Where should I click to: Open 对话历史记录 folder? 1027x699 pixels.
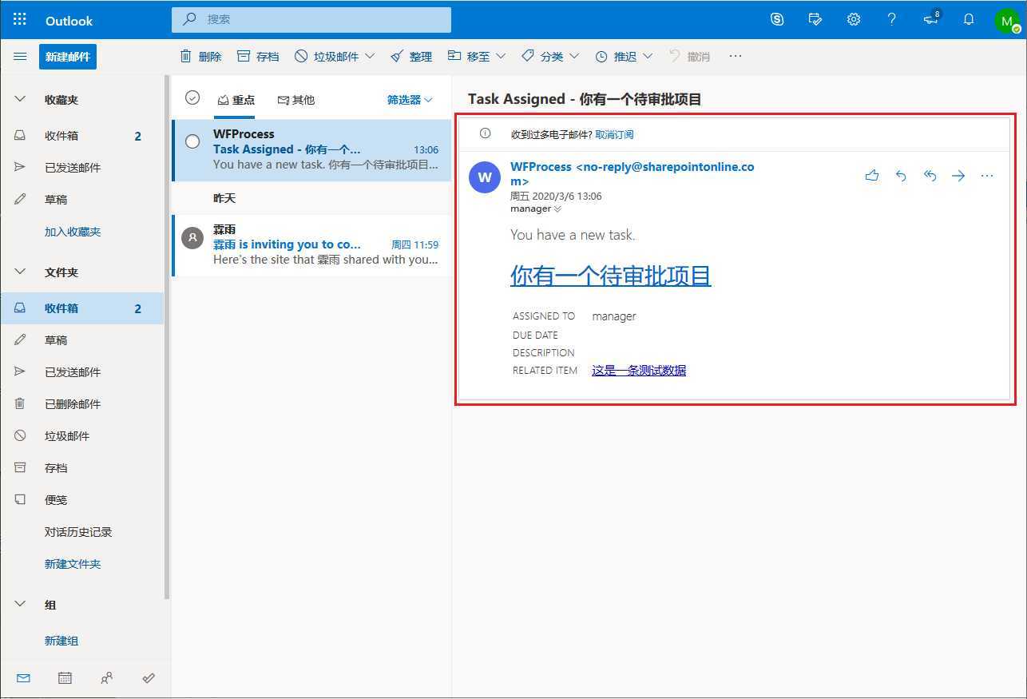82,532
